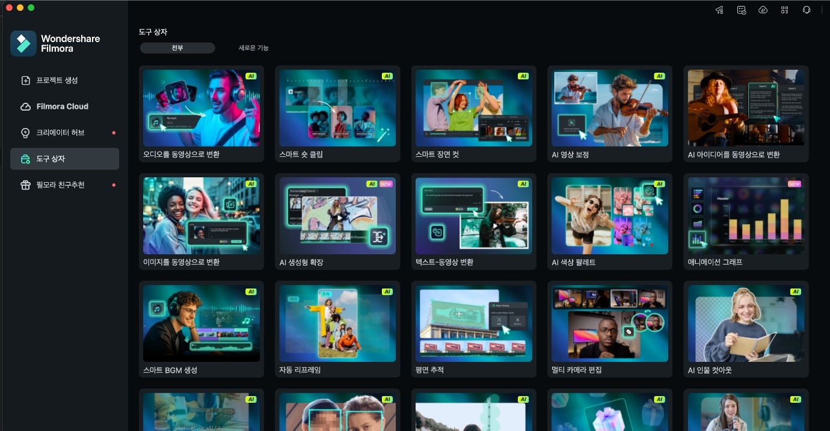The height and width of the screenshot is (431, 830).
Task: Click the cloud sync icon in top bar
Action: (x=763, y=10)
